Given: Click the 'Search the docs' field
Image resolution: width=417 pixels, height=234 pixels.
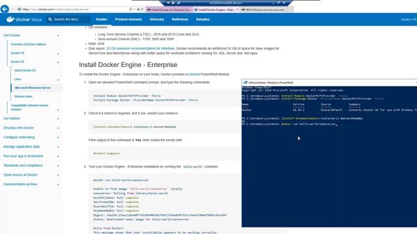Looking at the screenshot, I should click(68, 19).
